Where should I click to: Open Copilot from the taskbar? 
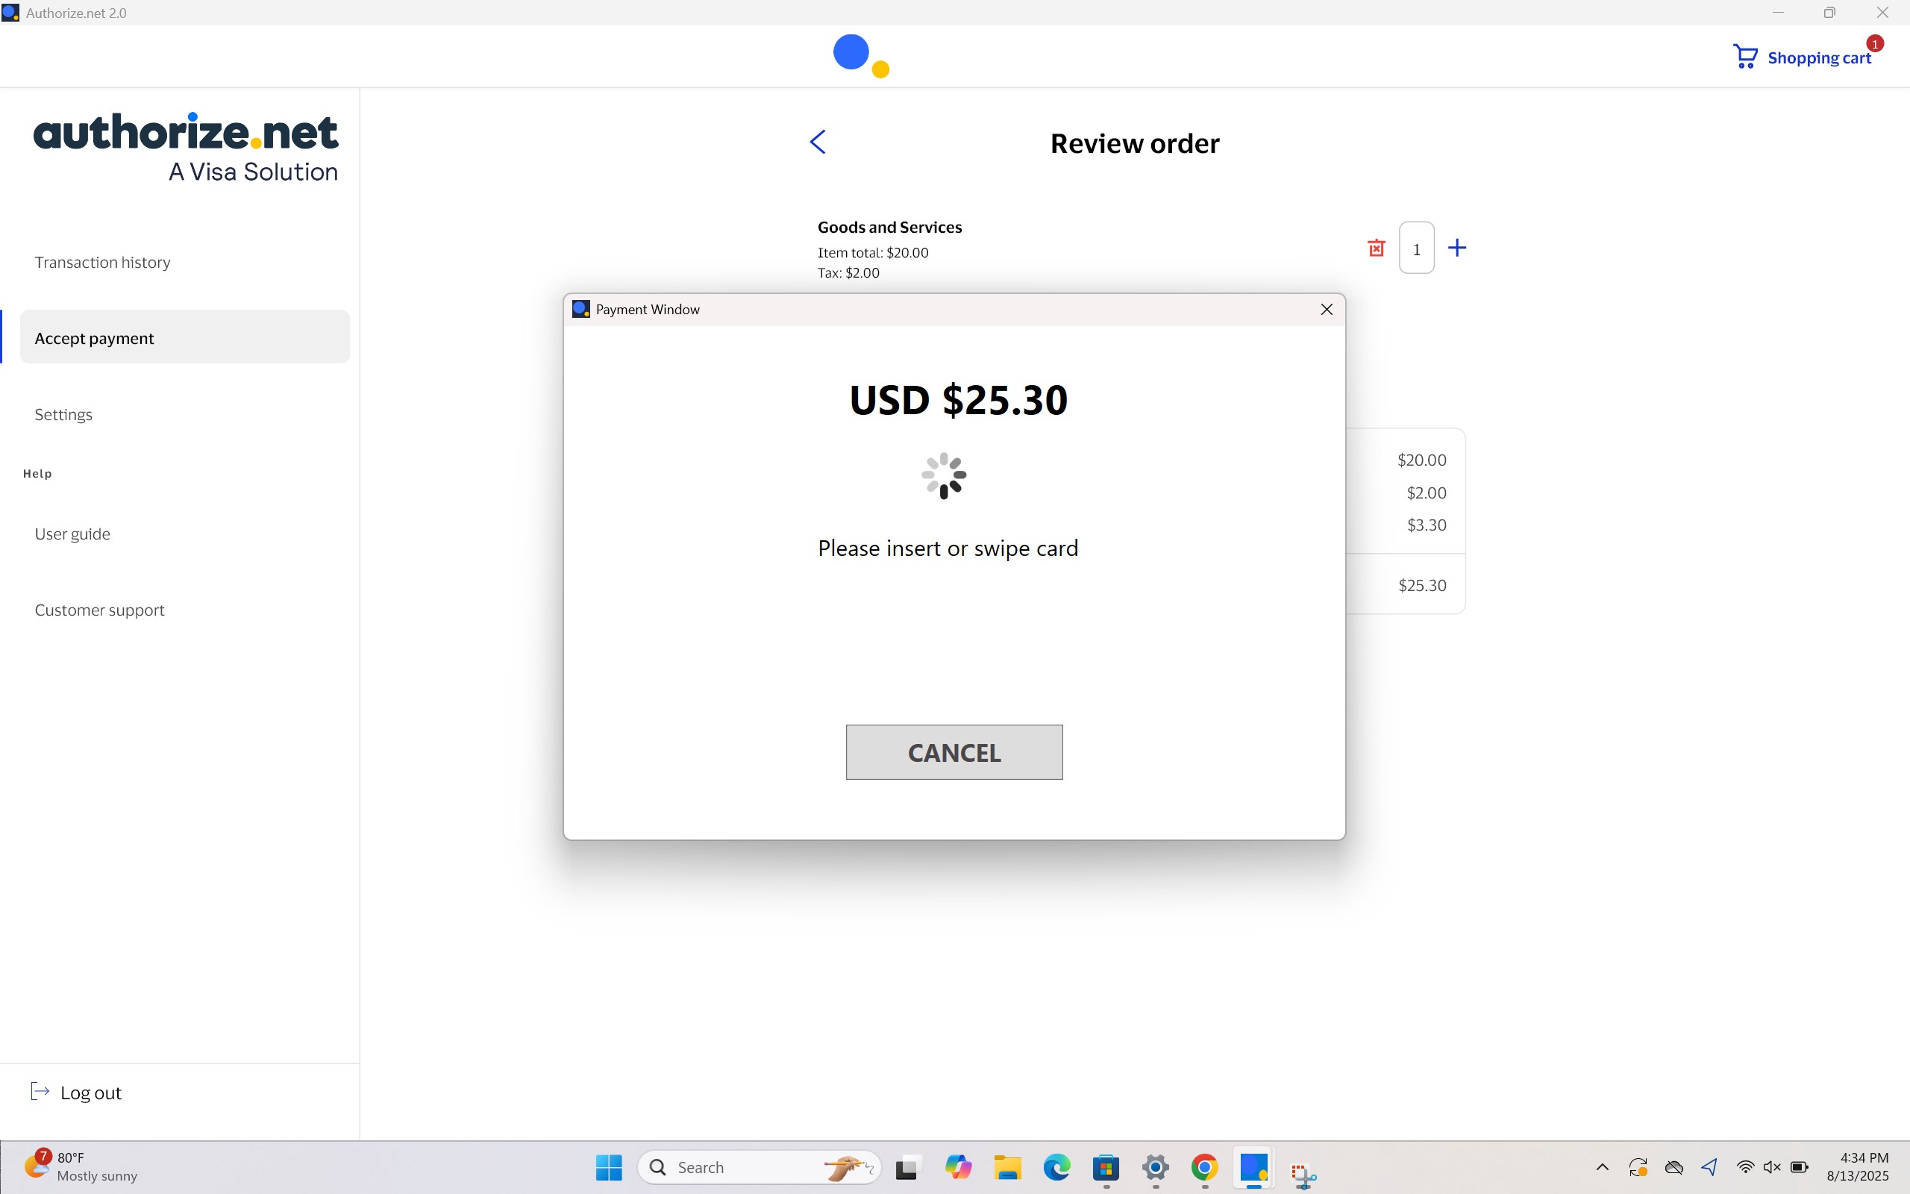pyautogui.click(x=957, y=1166)
